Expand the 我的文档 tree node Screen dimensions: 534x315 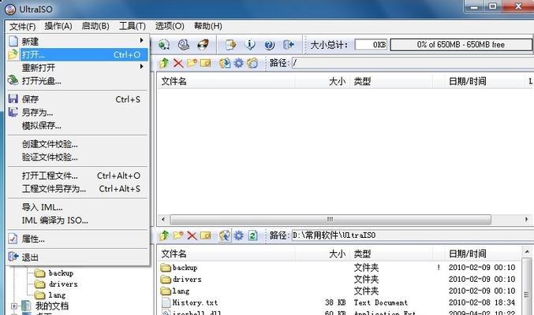tap(14, 306)
